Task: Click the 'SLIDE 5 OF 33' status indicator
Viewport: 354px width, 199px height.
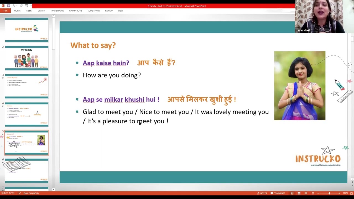Action: point(8,193)
